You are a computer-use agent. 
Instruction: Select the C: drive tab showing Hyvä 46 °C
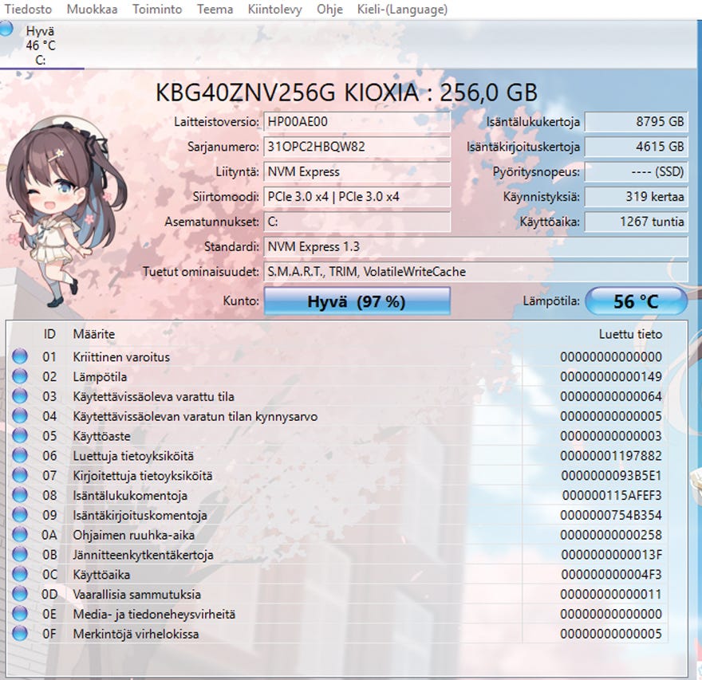[41, 45]
